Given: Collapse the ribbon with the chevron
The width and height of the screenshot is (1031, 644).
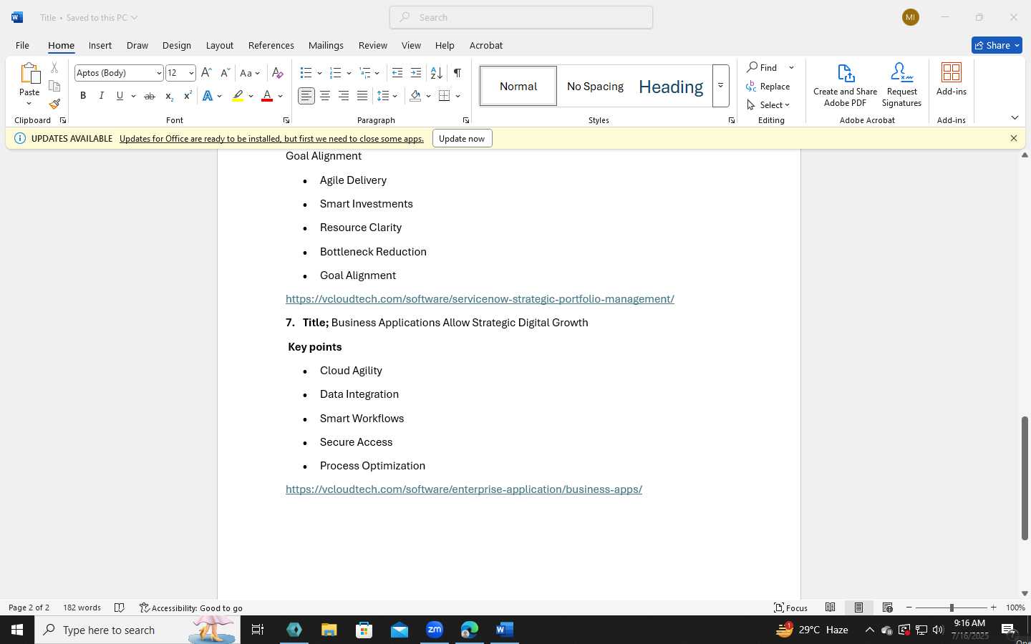Looking at the screenshot, I should pyautogui.click(x=1015, y=117).
